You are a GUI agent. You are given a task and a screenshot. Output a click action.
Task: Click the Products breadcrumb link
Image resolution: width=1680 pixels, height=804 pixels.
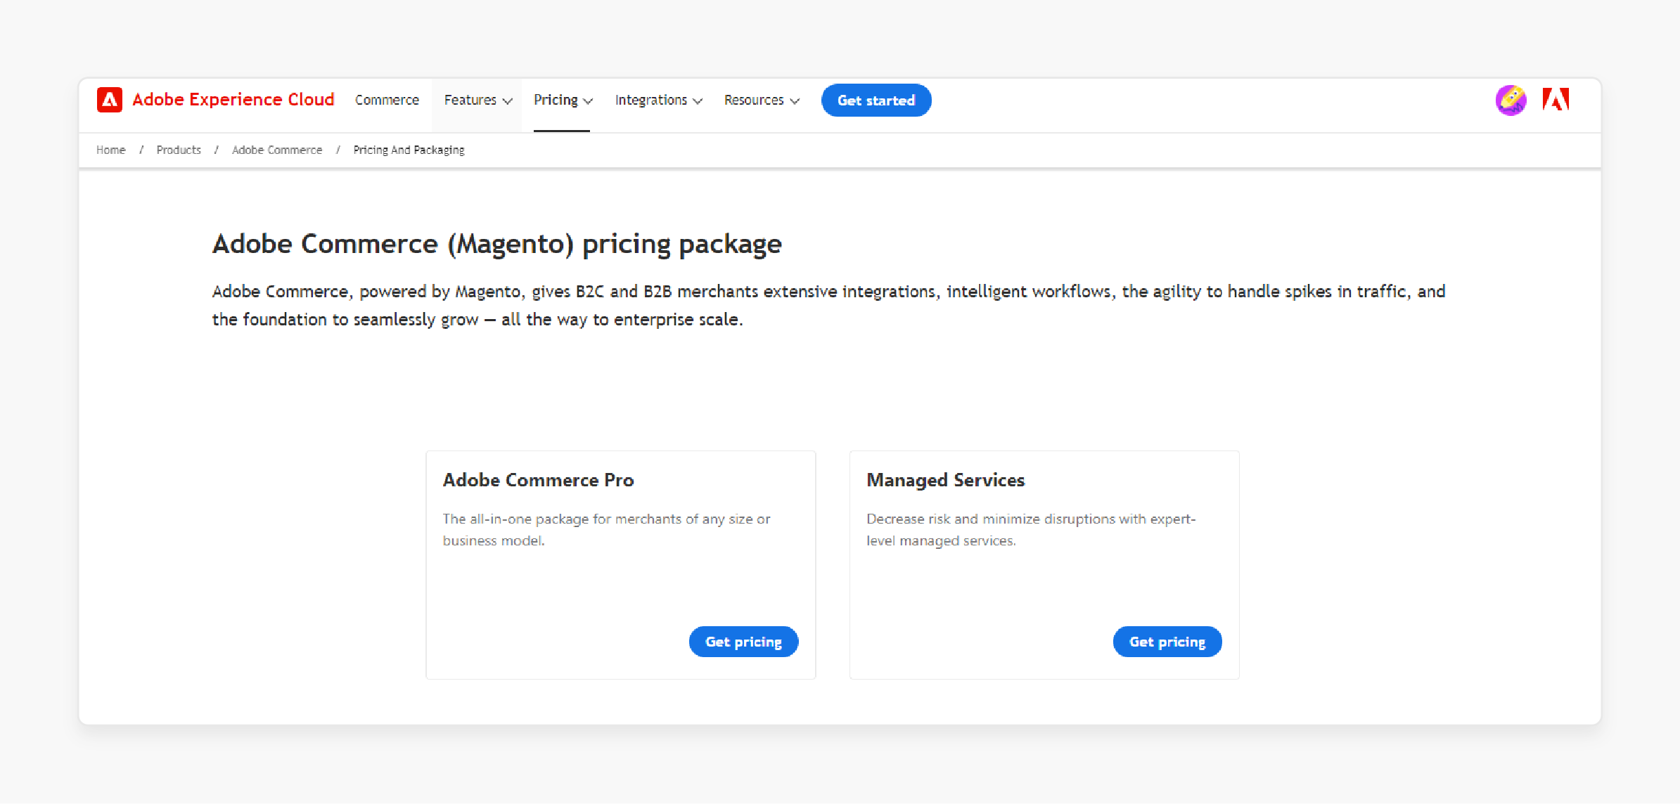[178, 150]
